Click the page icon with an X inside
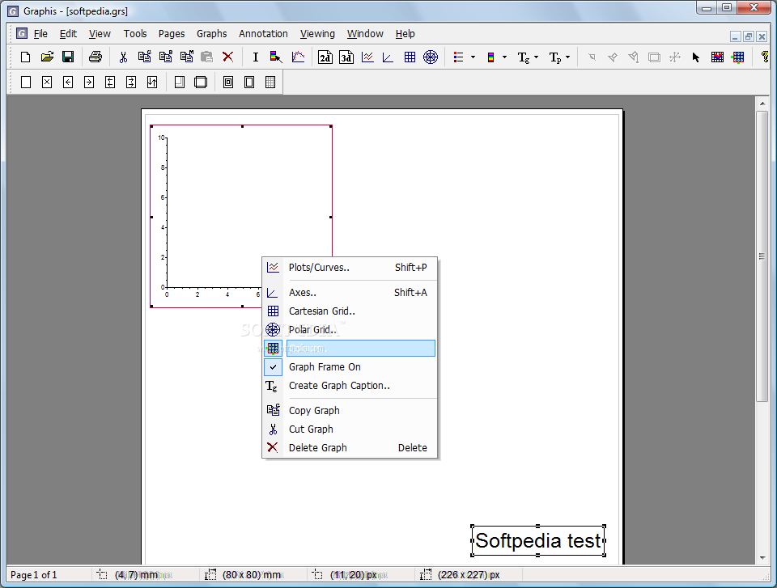 tap(47, 82)
